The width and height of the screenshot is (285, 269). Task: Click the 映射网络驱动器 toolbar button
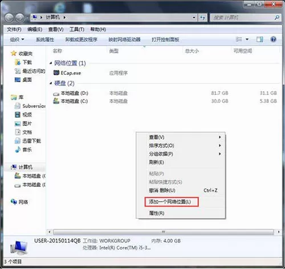[124, 39]
